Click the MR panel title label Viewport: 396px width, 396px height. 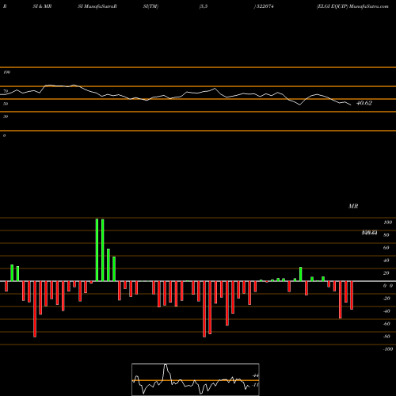coord(353,206)
